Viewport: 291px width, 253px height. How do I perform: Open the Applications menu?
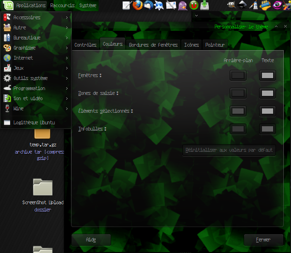pyautogui.click(x=31, y=5)
